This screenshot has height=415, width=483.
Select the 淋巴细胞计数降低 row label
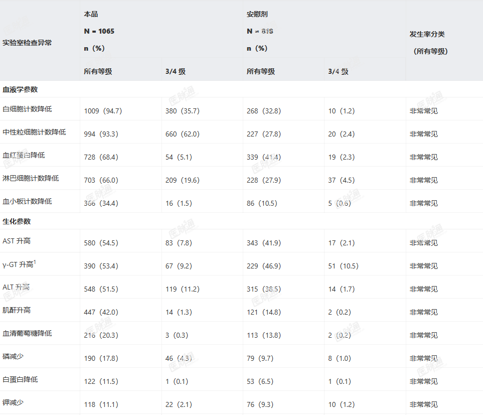(31, 178)
